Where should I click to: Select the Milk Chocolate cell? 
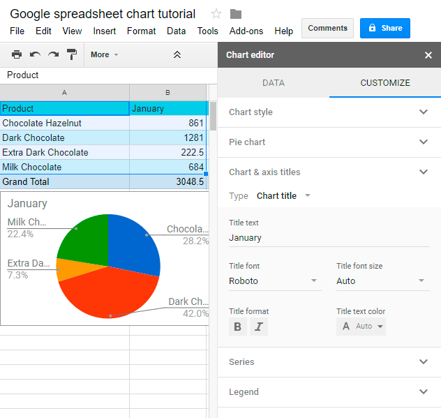click(64, 167)
